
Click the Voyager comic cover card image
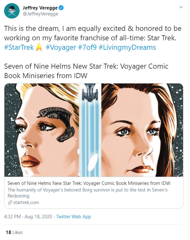[94, 130]
